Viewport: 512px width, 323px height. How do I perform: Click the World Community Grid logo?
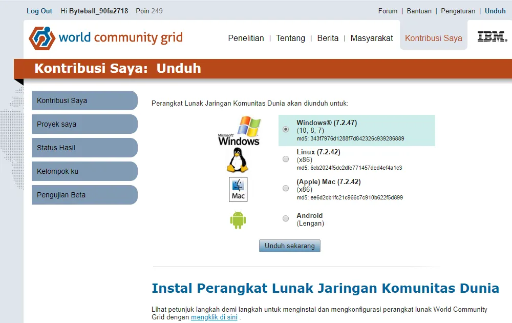point(106,38)
